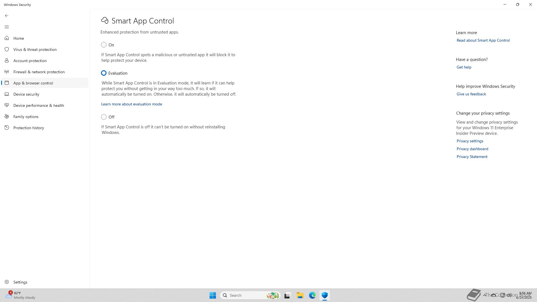Open Learn more about evaluation mode link
Image resolution: width=537 pixels, height=302 pixels.
tap(131, 104)
